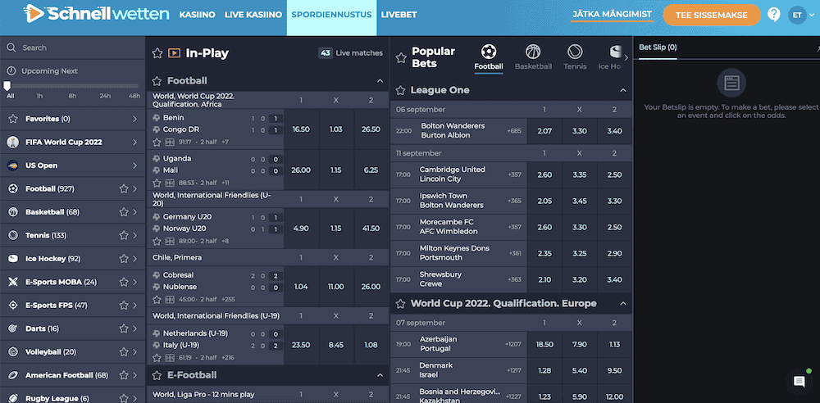Open Rugby League (6) category
820x403 pixels.
(x=73, y=396)
